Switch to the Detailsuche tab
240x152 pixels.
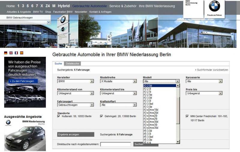[x=72, y=64]
